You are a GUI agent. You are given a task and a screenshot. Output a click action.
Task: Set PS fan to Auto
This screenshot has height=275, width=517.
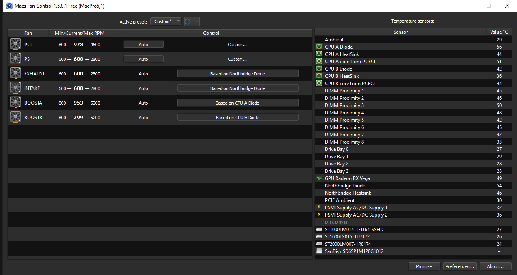point(143,59)
